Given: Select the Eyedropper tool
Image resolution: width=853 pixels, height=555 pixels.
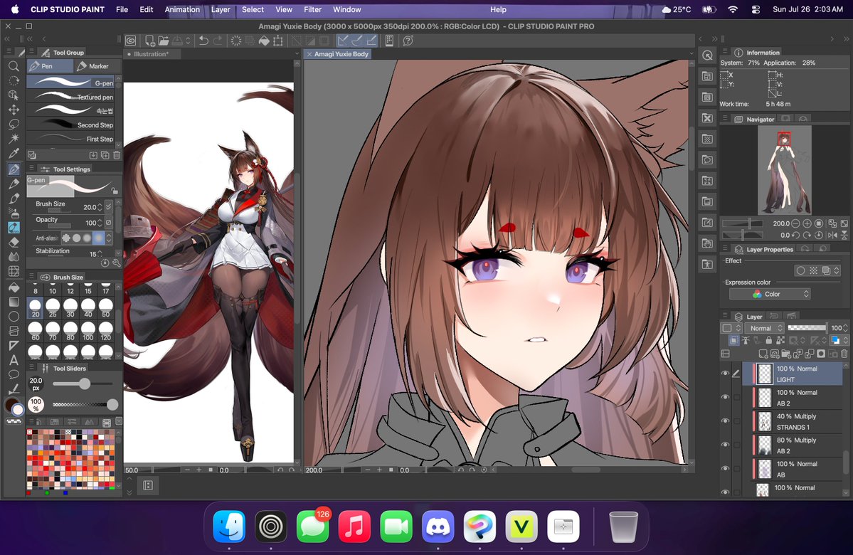Looking at the screenshot, I should (14, 154).
